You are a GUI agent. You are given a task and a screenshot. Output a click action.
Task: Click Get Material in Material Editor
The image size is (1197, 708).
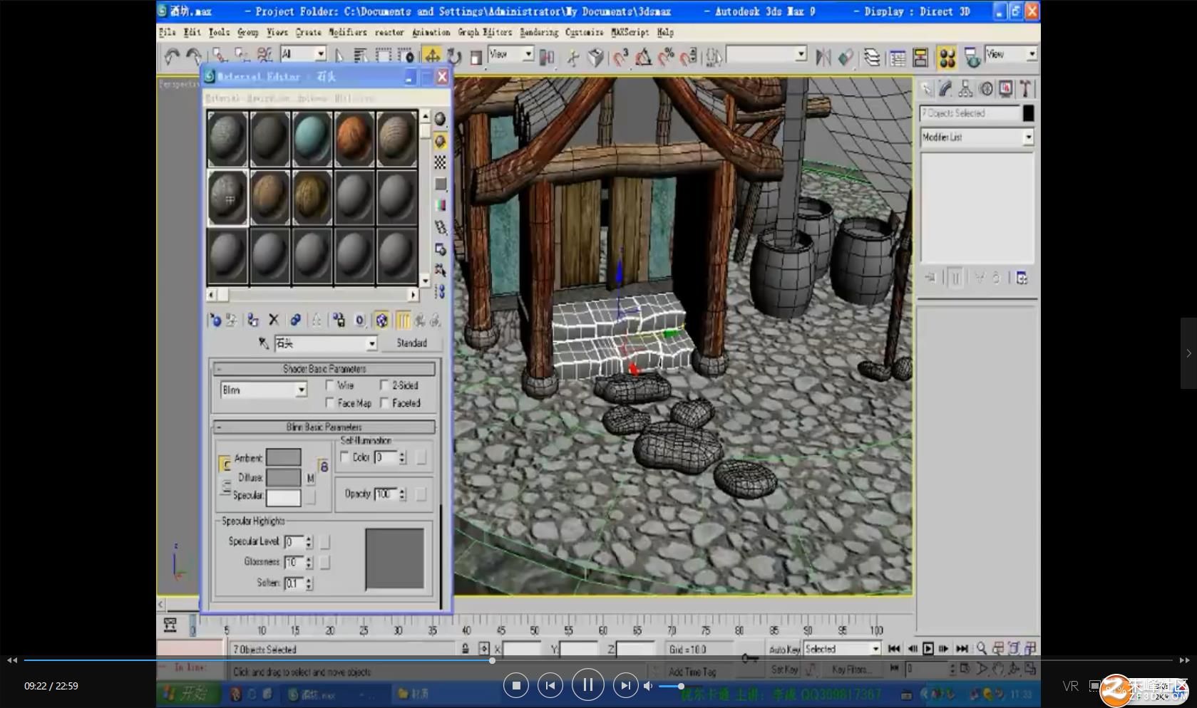click(x=215, y=321)
